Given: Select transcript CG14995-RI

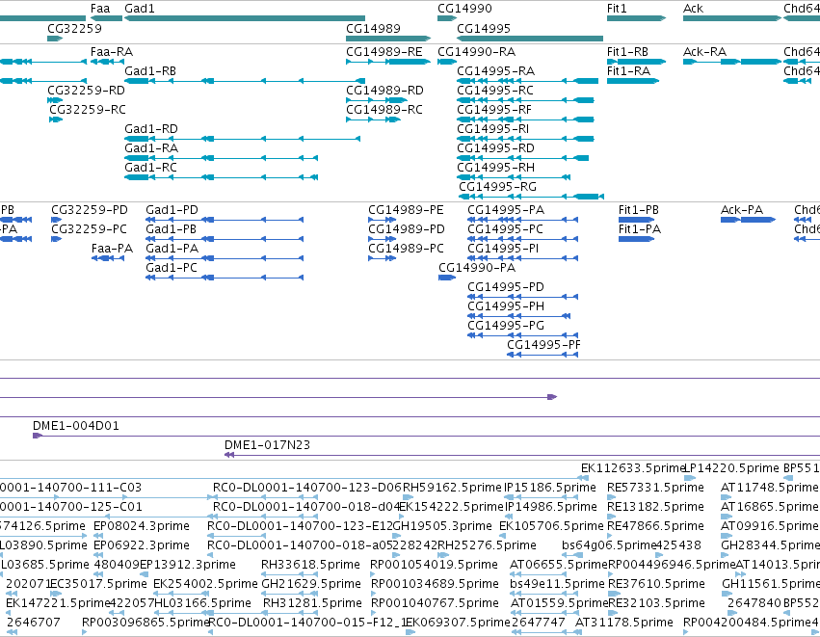Looking at the screenshot, I should (x=492, y=129).
